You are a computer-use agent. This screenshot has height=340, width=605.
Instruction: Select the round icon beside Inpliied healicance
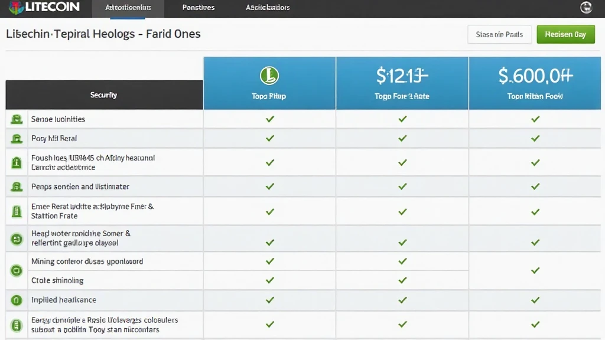coord(17,300)
